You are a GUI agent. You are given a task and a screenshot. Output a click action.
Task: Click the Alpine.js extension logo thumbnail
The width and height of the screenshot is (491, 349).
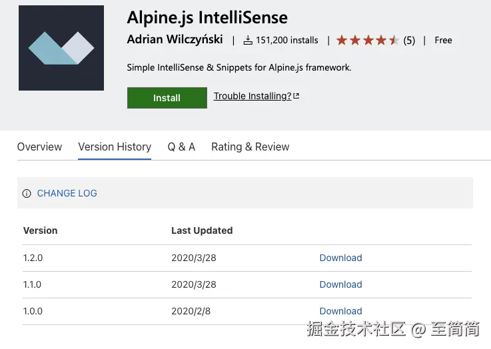(61, 48)
